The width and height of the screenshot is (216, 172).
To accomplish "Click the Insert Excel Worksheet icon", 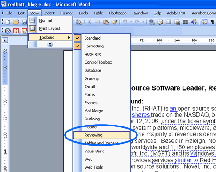I will tap(177, 22).
